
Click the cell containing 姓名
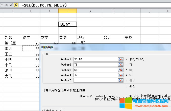13,37
